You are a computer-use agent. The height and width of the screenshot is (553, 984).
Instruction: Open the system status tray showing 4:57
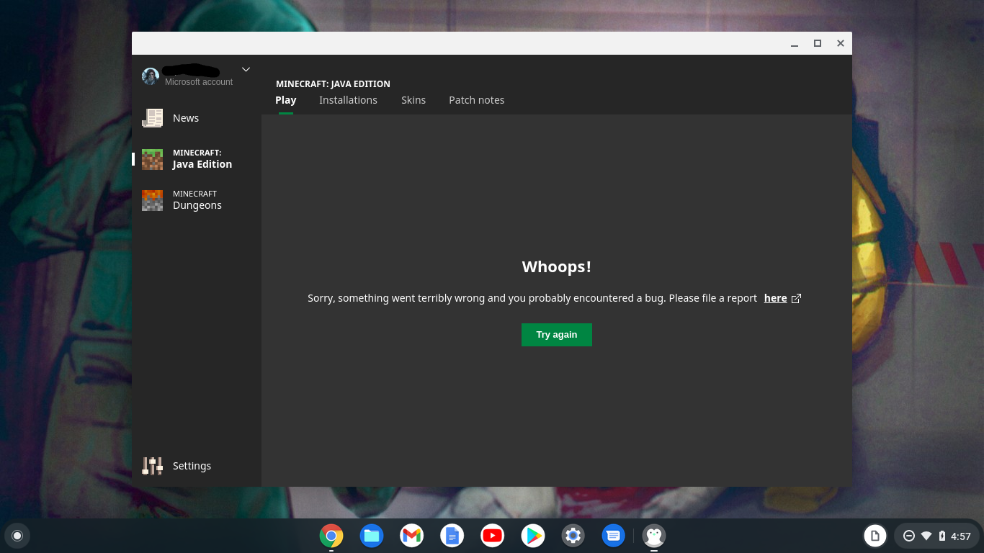(x=936, y=536)
